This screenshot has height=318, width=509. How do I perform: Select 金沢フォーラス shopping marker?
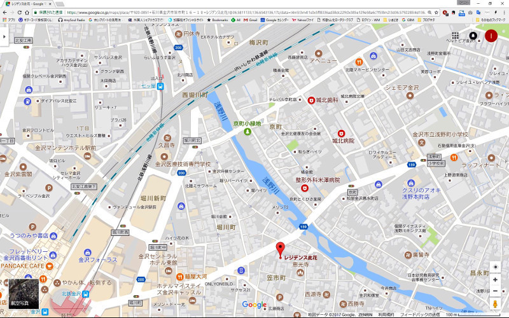(87, 252)
